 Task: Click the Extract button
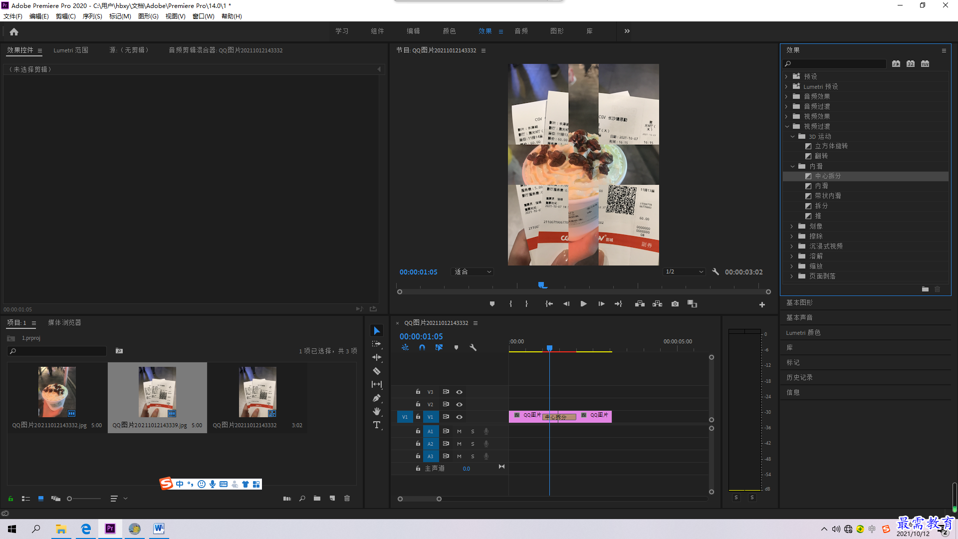657,304
